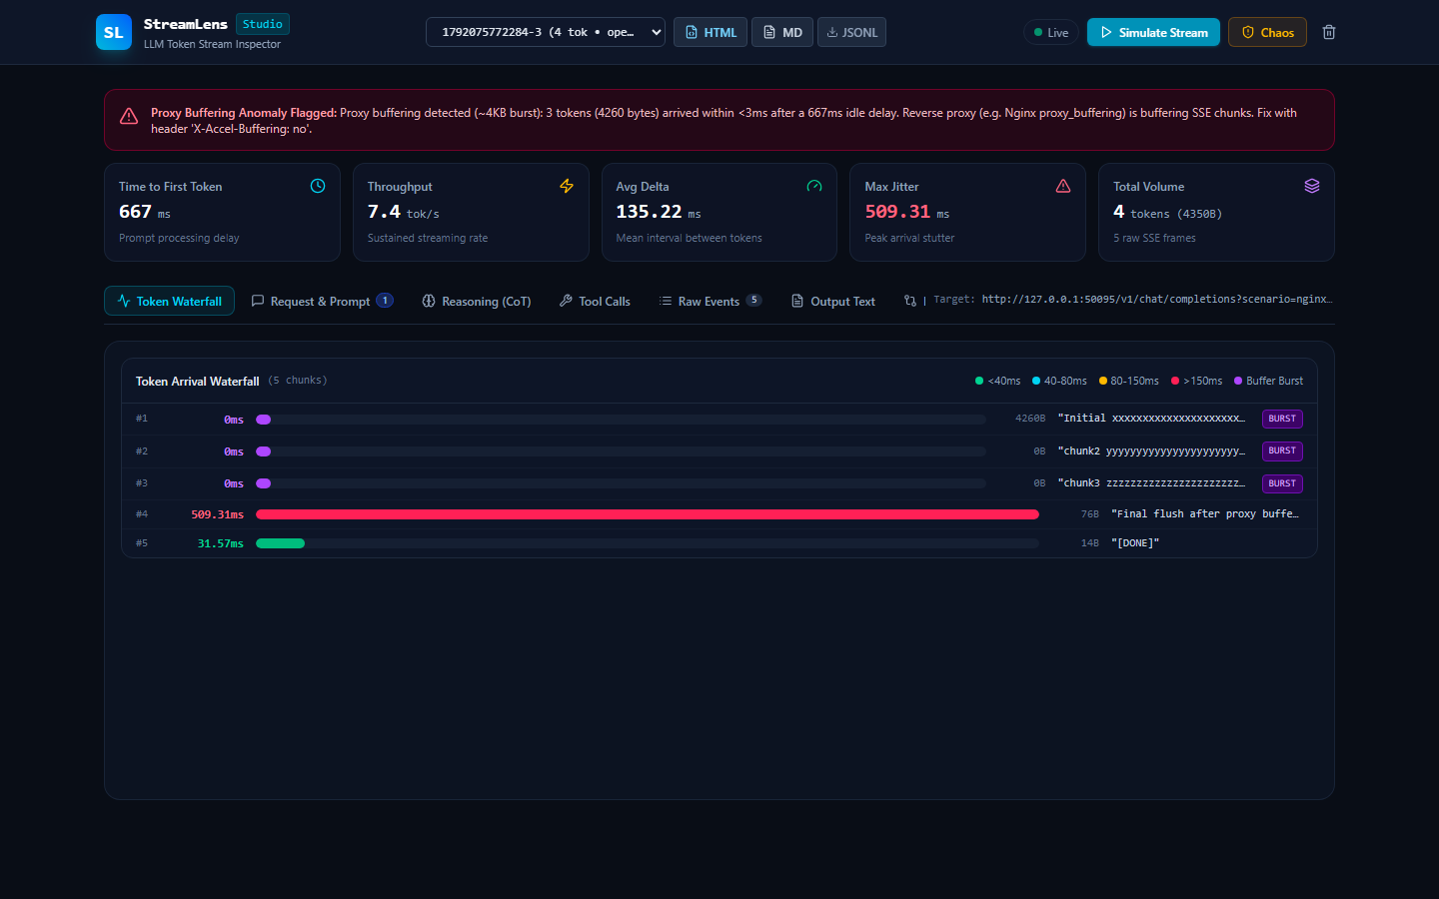Start Simulate Stream

click(1153, 32)
